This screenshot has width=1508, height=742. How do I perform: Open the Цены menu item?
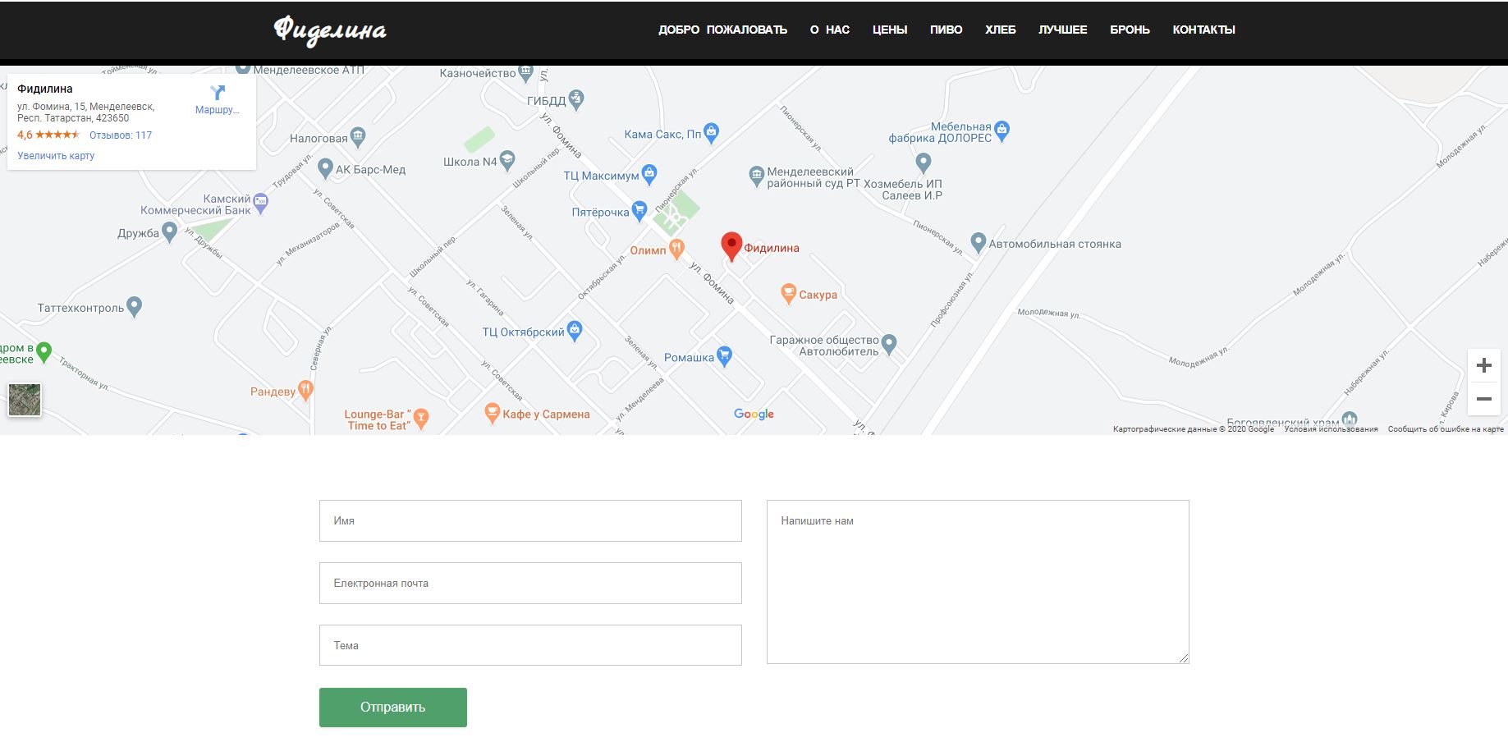889,30
